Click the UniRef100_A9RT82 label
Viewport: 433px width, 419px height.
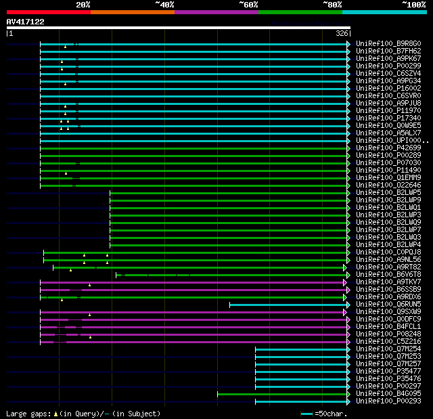[388, 267]
